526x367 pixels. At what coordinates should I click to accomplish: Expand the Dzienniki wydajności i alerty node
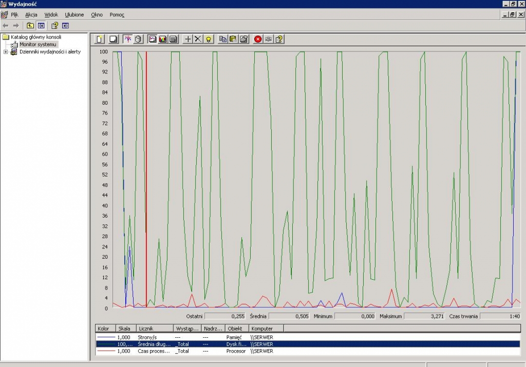click(x=5, y=52)
